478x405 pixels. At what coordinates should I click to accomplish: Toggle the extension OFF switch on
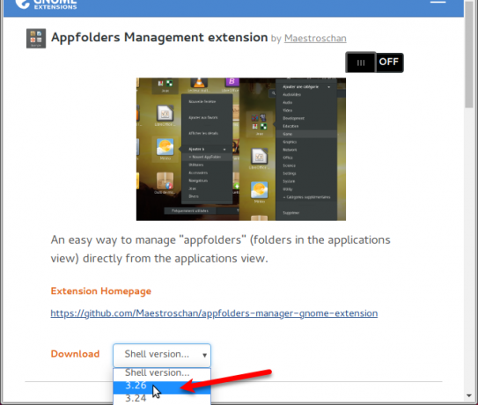[x=374, y=63]
